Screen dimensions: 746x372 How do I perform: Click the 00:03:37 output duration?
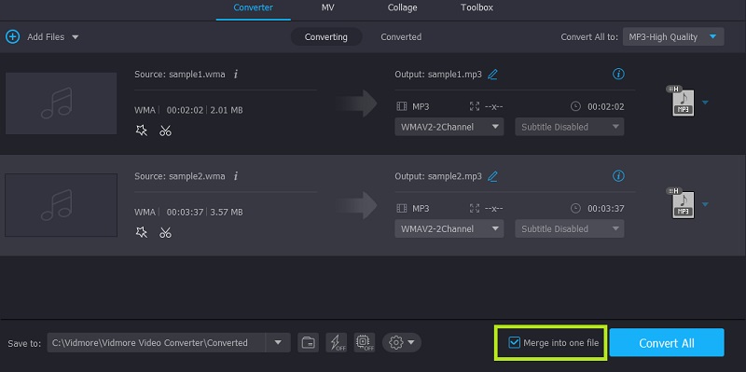pyautogui.click(x=605, y=208)
